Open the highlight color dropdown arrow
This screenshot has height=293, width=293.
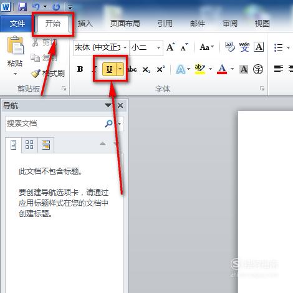(211, 69)
